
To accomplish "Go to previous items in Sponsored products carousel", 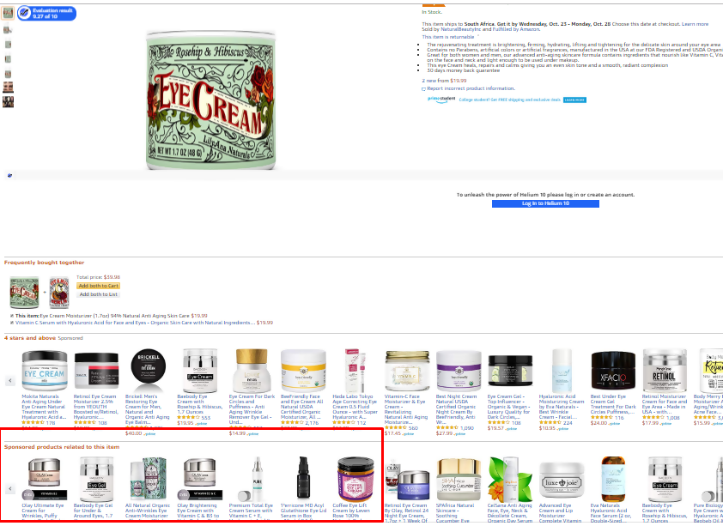I will coord(10,488).
